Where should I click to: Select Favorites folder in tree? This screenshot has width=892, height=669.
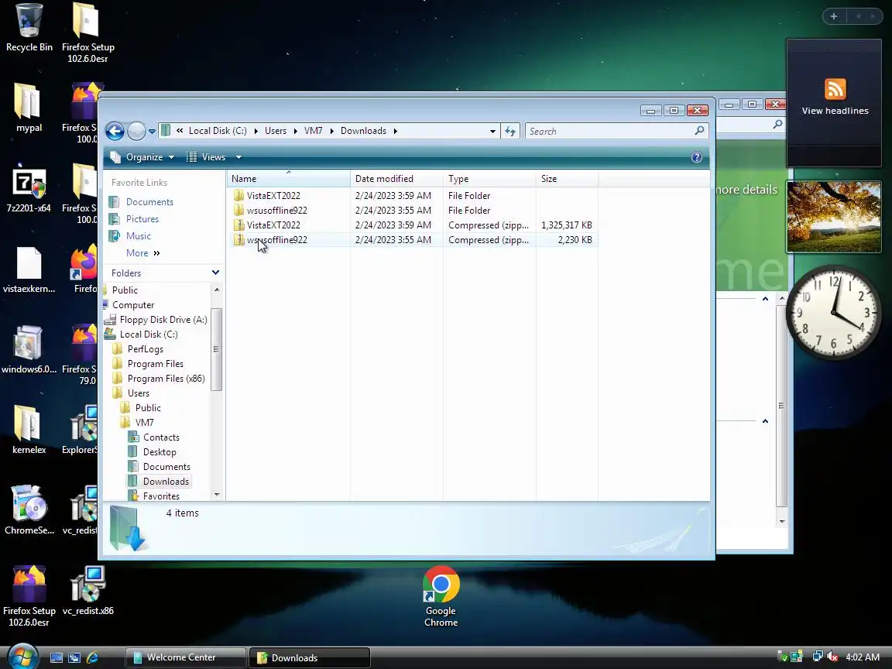pos(161,496)
